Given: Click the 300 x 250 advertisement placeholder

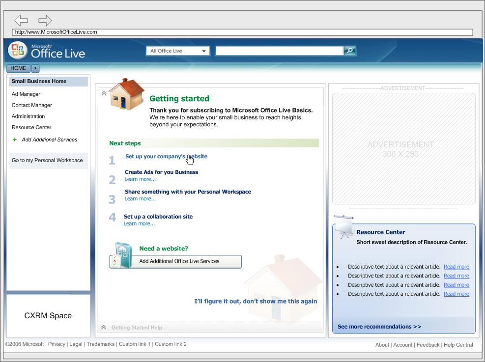Looking at the screenshot, I should pyautogui.click(x=403, y=149).
